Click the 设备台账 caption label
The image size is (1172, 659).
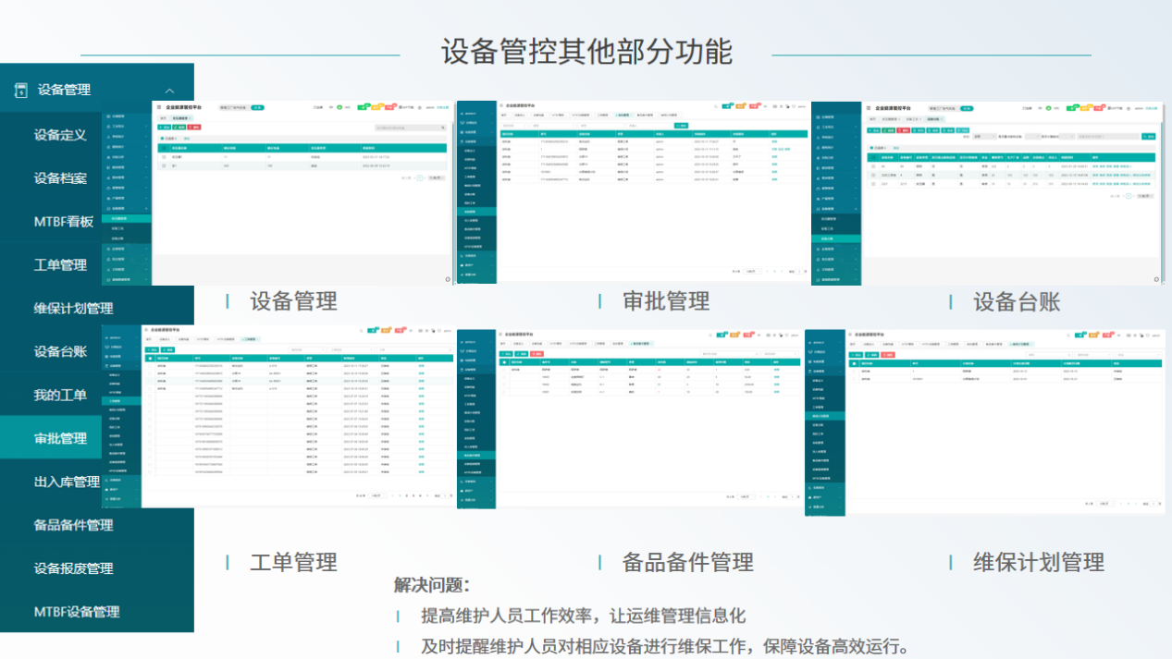pyautogui.click(x=1017, y=301)
